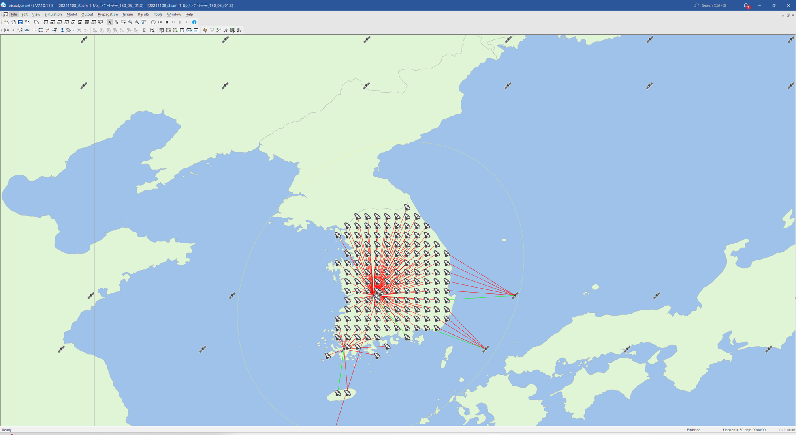
Task: Toggle the rectangle zoom selection tool
Action: click(x=123, y=22)
